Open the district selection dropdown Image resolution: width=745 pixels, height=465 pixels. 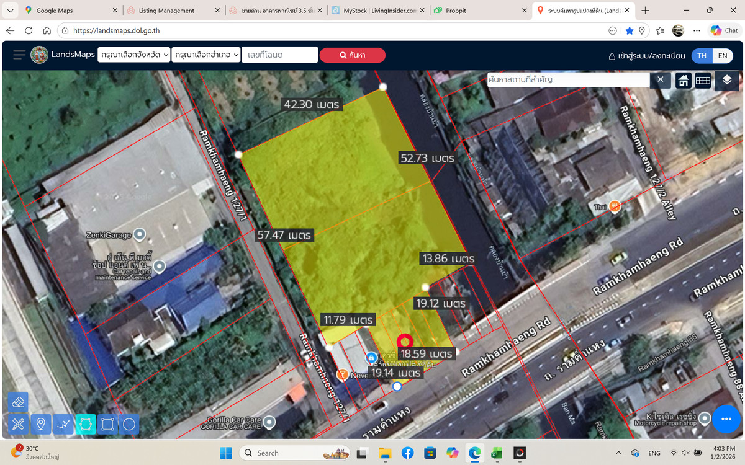(207, 55)
